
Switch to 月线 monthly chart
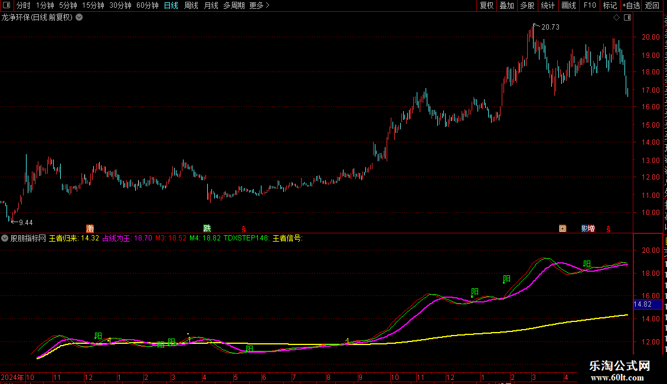pyautogui.click(x=211, y=5)
